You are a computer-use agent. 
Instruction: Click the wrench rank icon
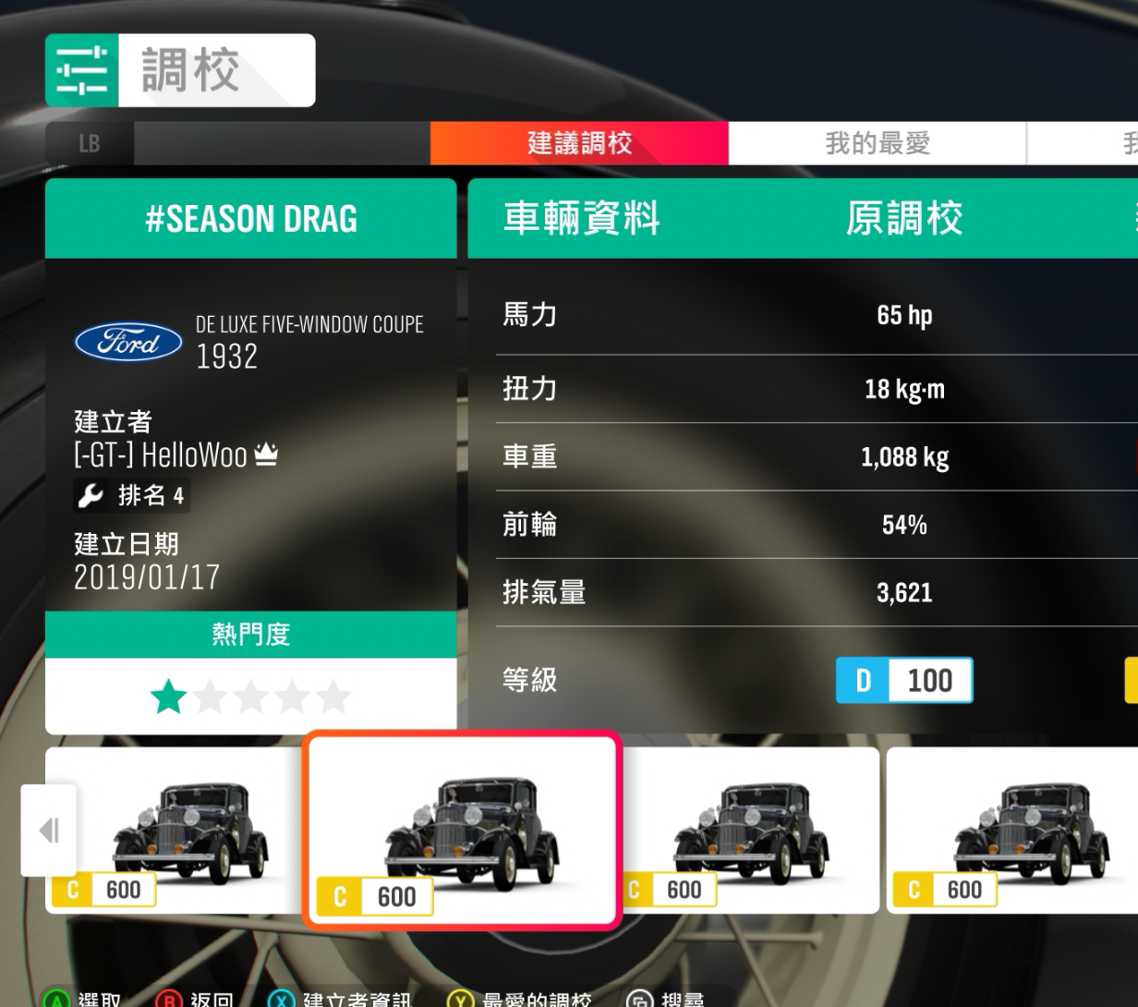(x=91, y=496)
